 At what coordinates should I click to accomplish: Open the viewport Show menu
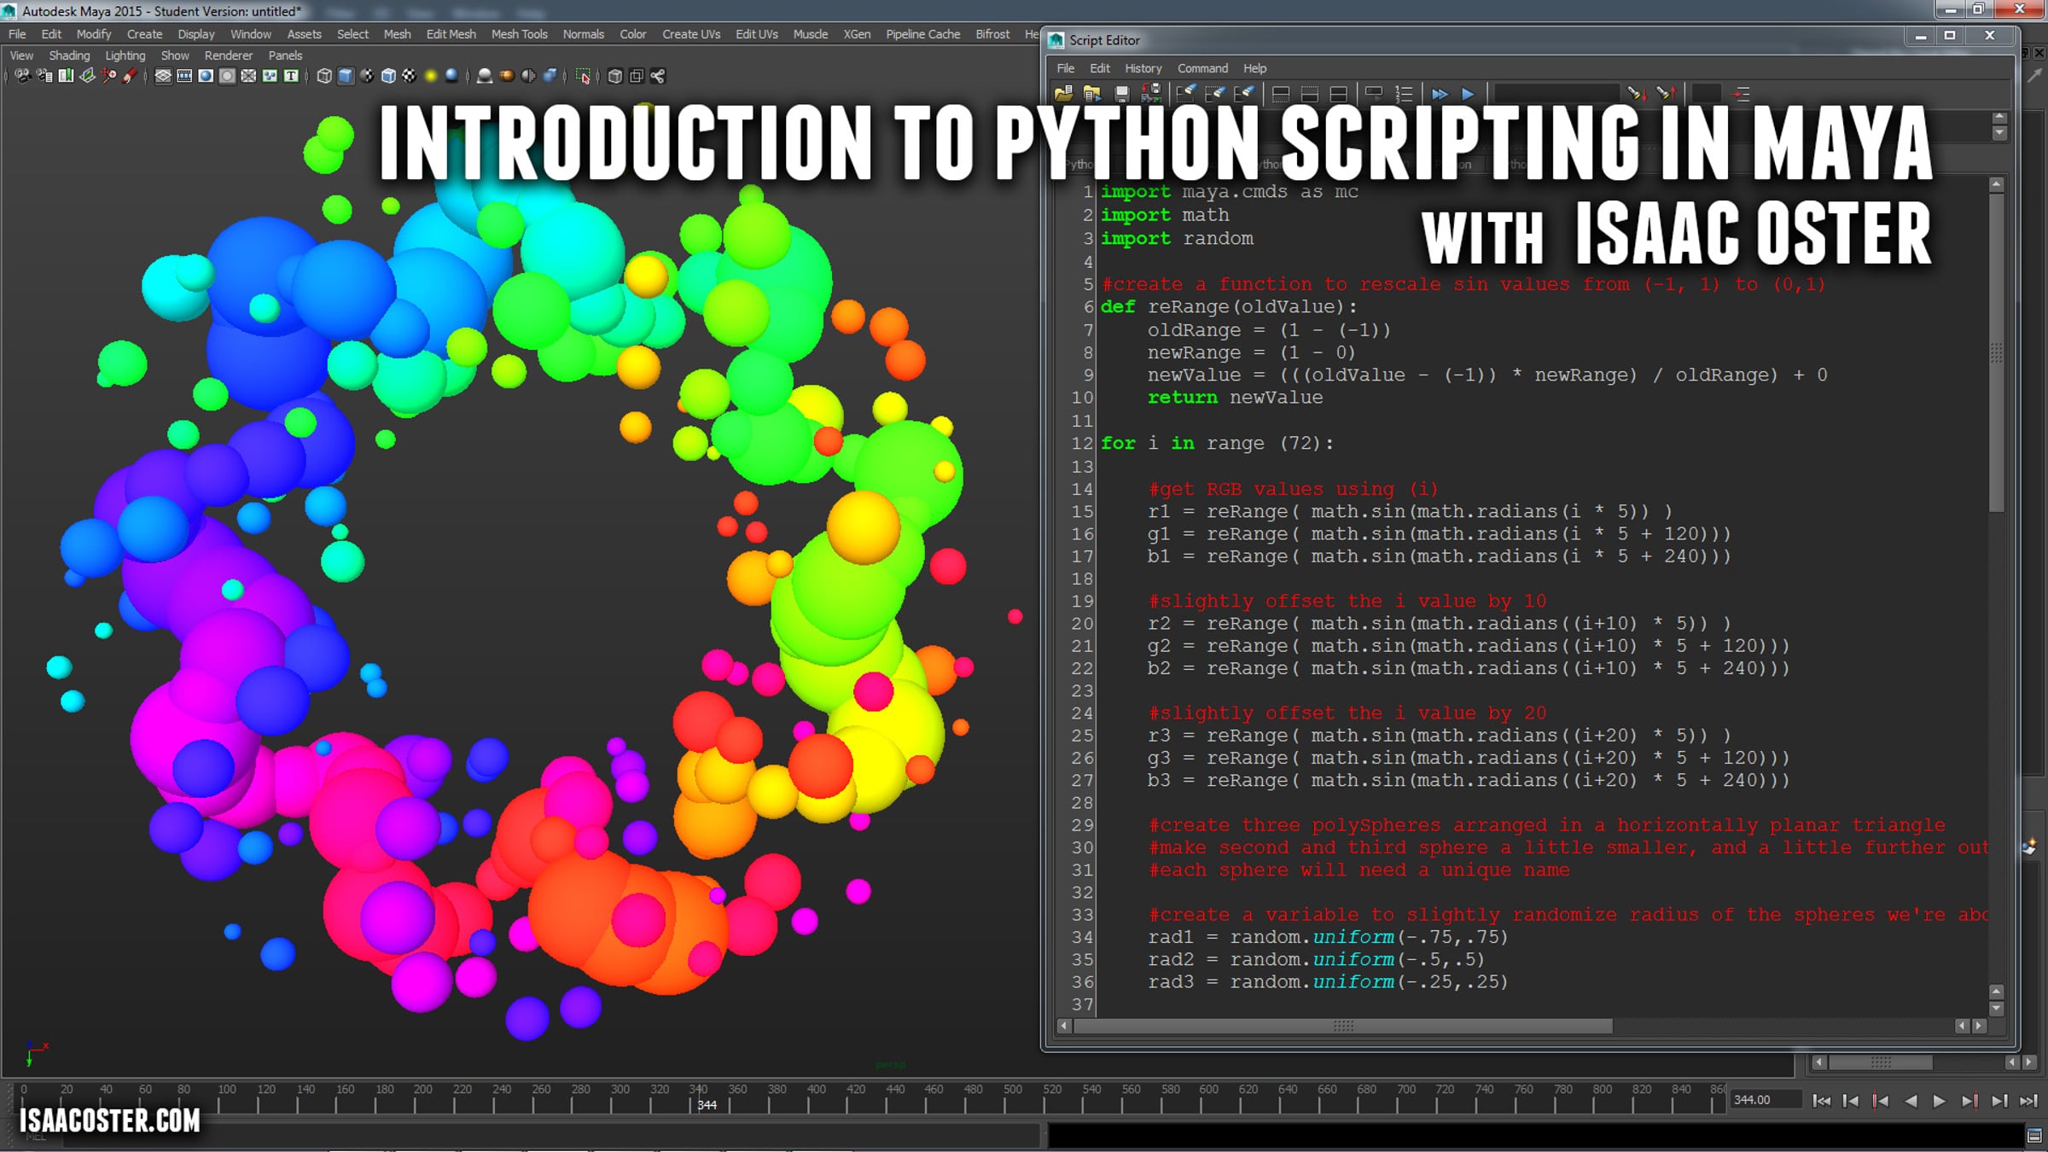coord(175,55)
